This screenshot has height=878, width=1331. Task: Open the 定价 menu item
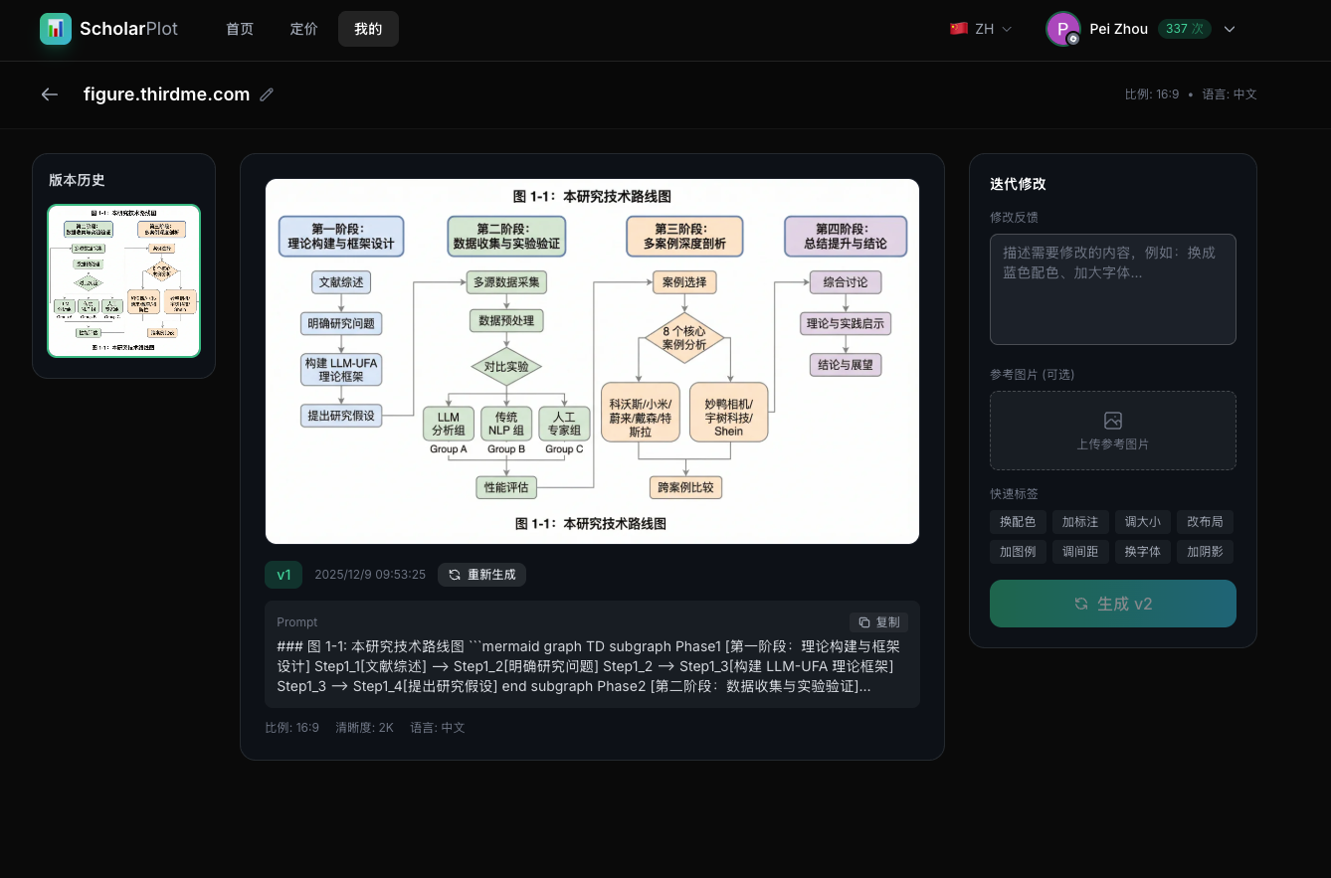(x=303, y=29)
